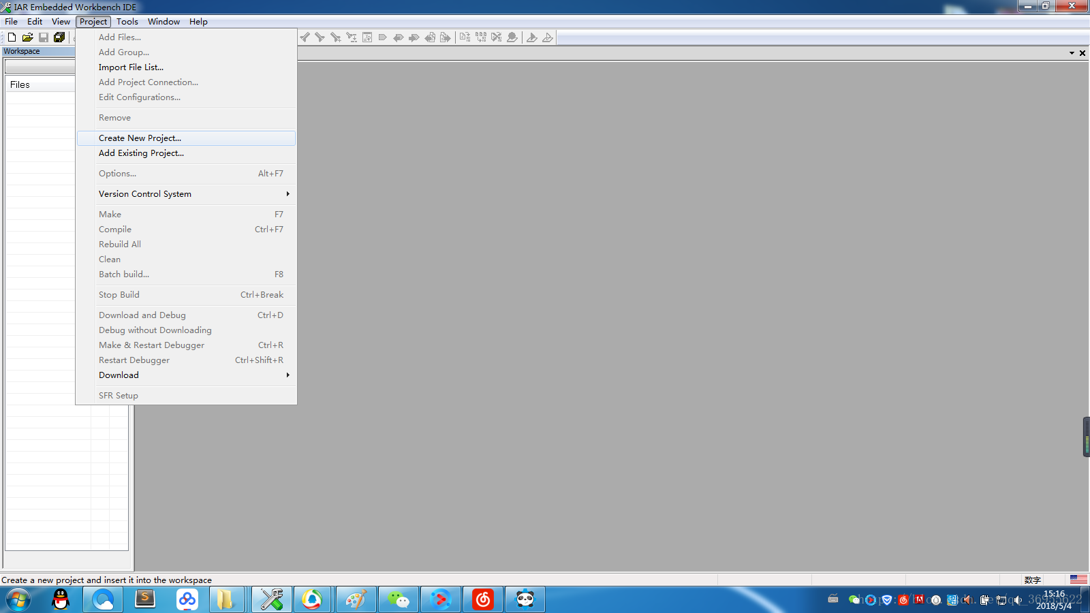Open the editor window list dropdown arrow
The width and height of the screenshot is (1090, 613).
click(x=1072, y=52)
